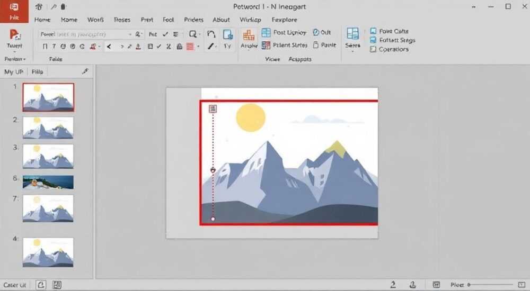
Task: Switch to the Pridets ribbon tab
Action: [193, 20]
